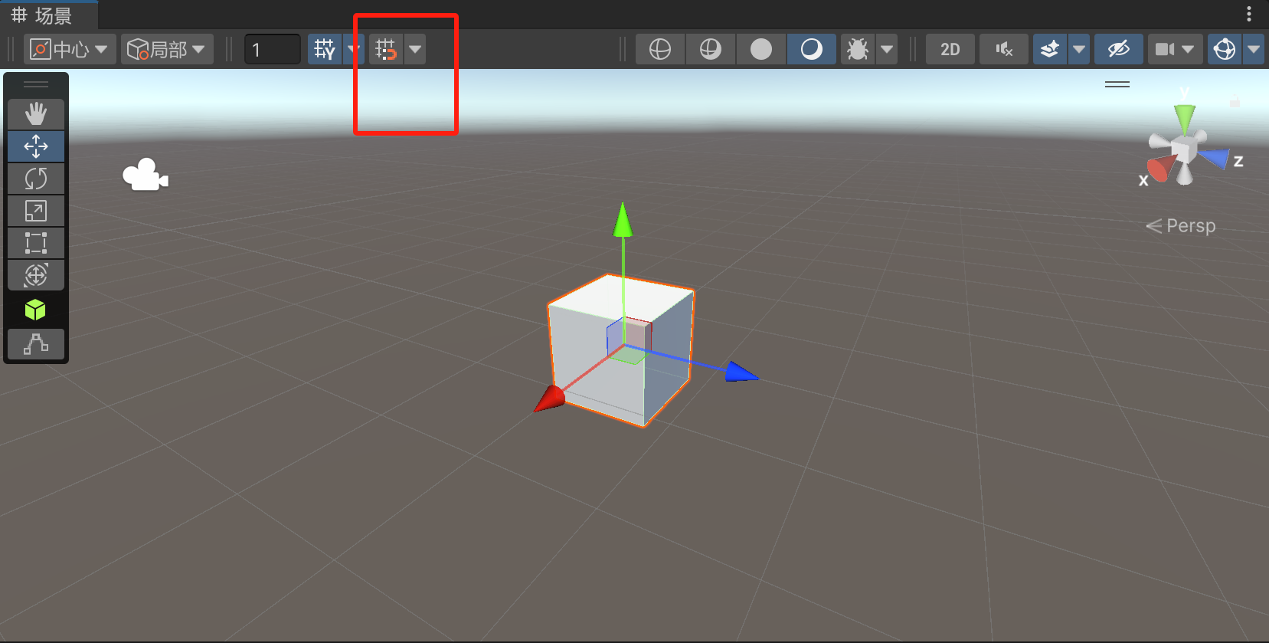Select the lit crescent draw mode icon
This screenshot has width=1269, height=643.
point(811,49)
